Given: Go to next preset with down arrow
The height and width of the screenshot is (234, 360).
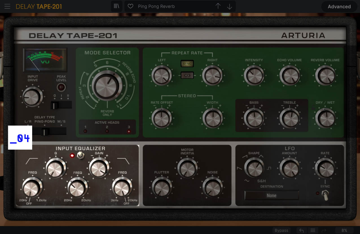Looking at the screenshot, I should coord(230,6).
